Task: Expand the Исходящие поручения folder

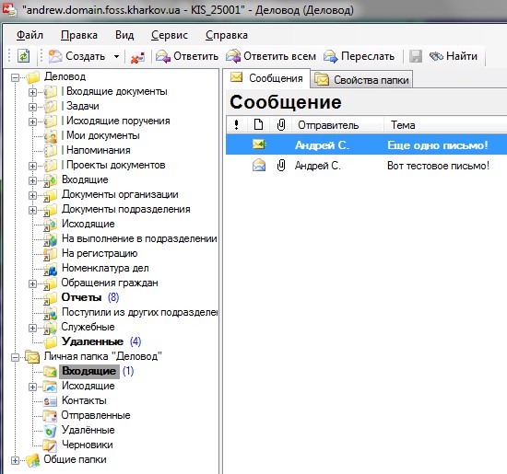Action: click(x=32, y=121)
